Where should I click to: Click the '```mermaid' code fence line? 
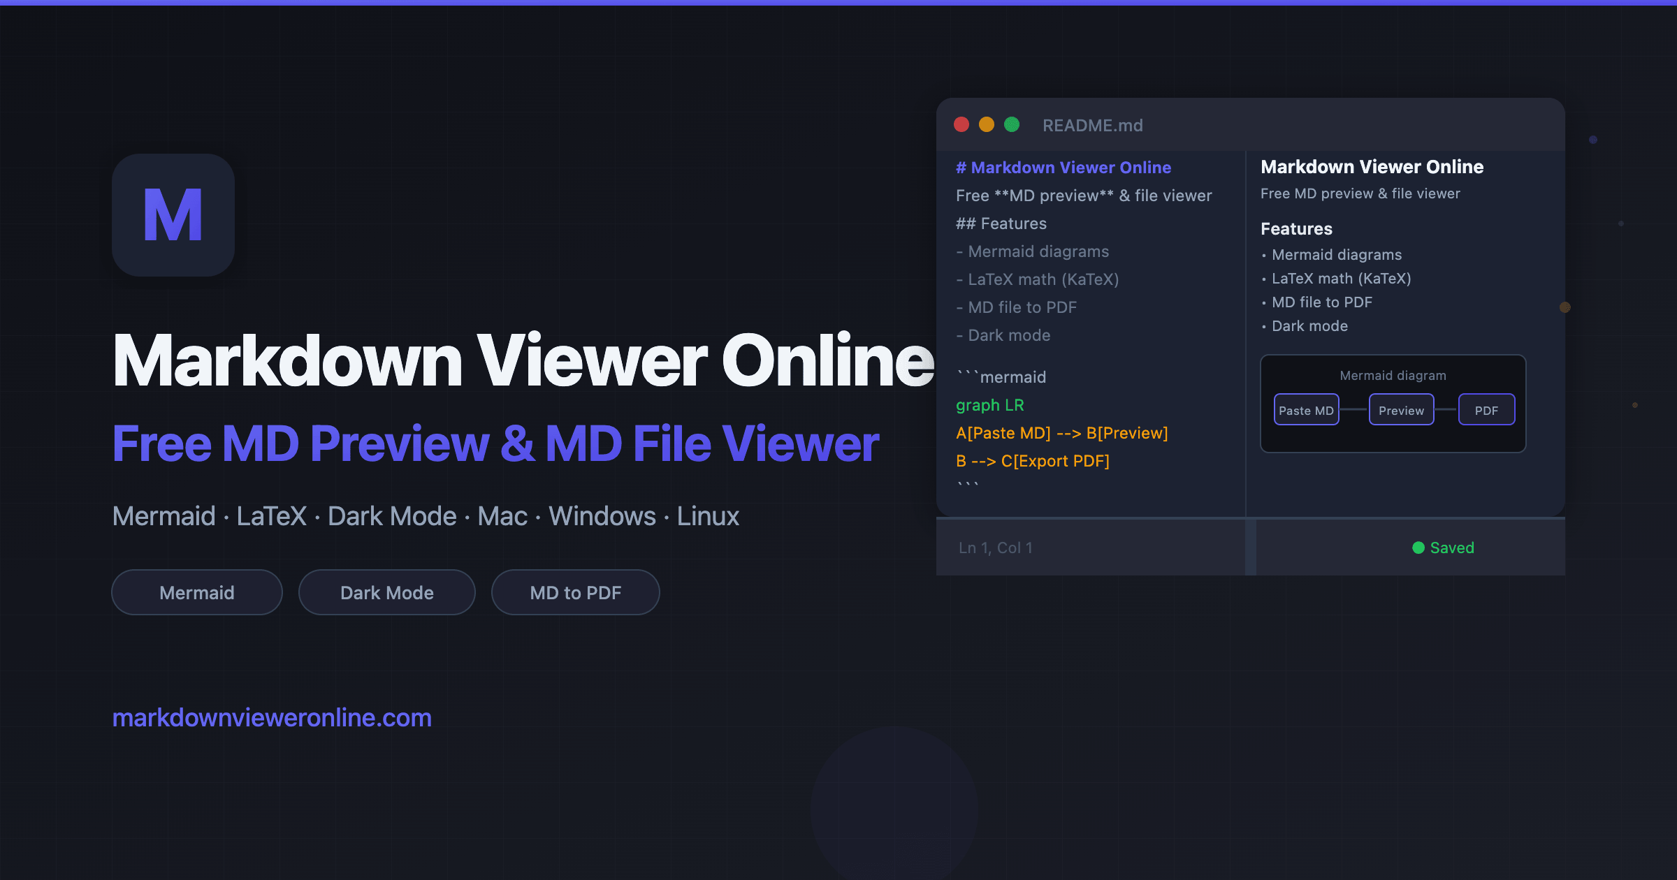tap(1001, 377)
